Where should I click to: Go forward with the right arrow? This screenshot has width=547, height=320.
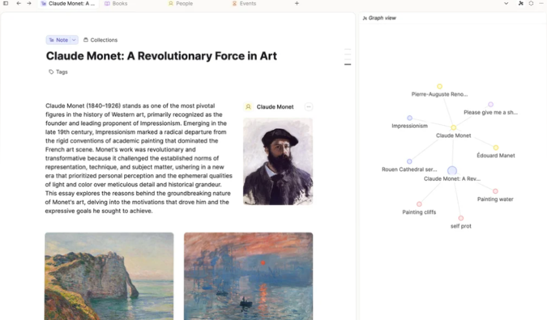point(29,3)
